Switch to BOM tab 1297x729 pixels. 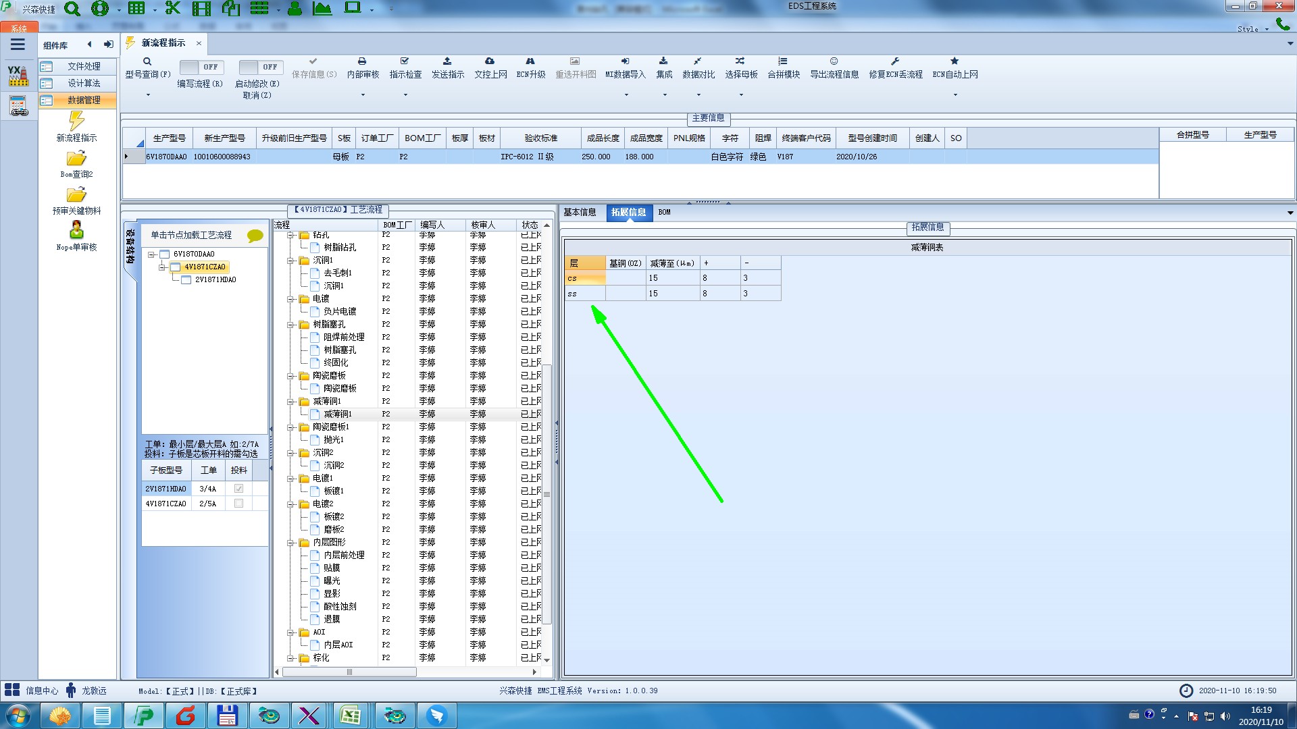[665, 212]
